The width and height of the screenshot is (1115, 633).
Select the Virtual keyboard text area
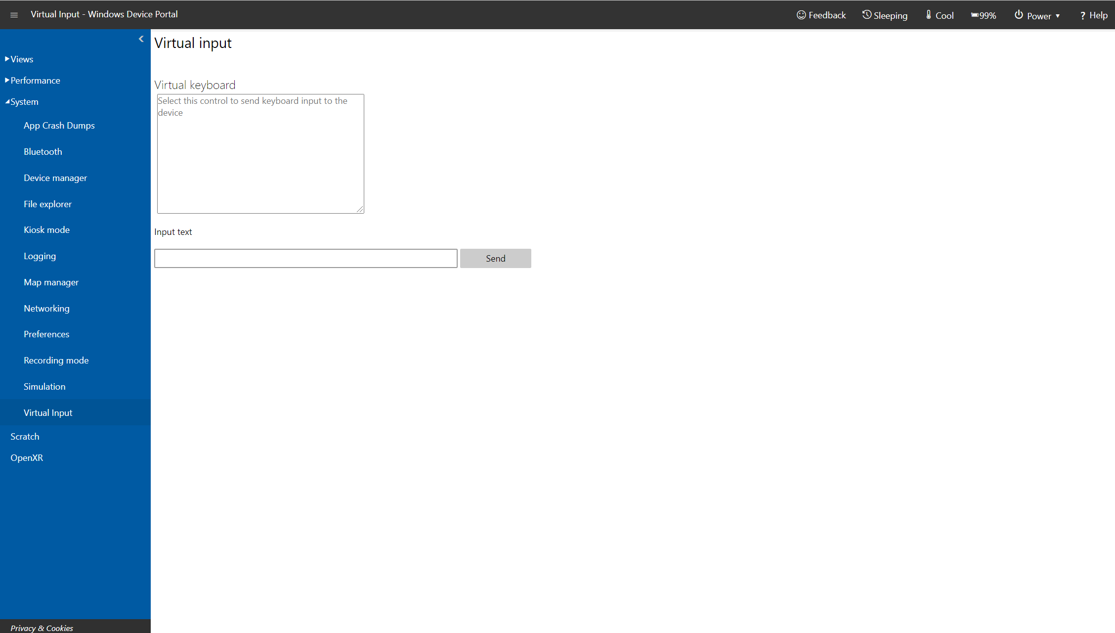259,153
